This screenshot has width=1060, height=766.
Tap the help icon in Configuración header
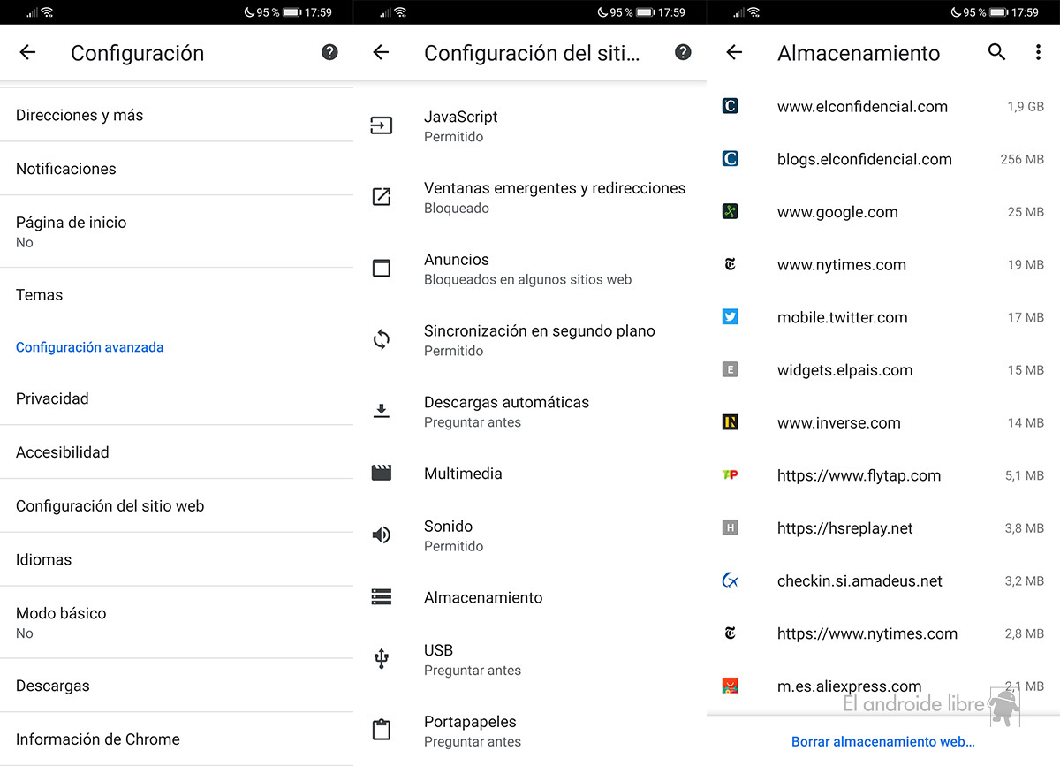point(329,53)
